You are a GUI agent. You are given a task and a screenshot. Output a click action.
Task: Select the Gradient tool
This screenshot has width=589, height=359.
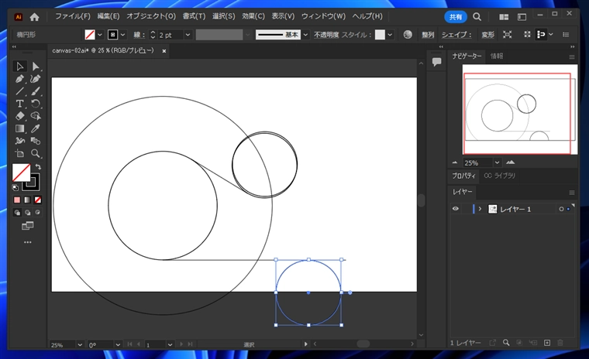click(x=19, y=128)
